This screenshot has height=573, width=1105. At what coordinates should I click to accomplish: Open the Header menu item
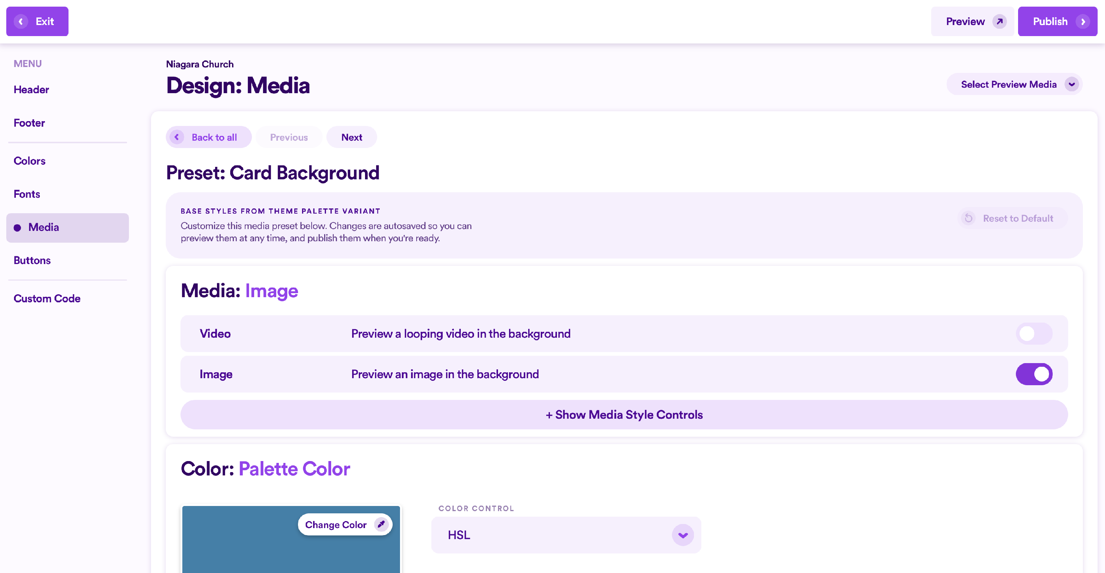coord(31,89)
